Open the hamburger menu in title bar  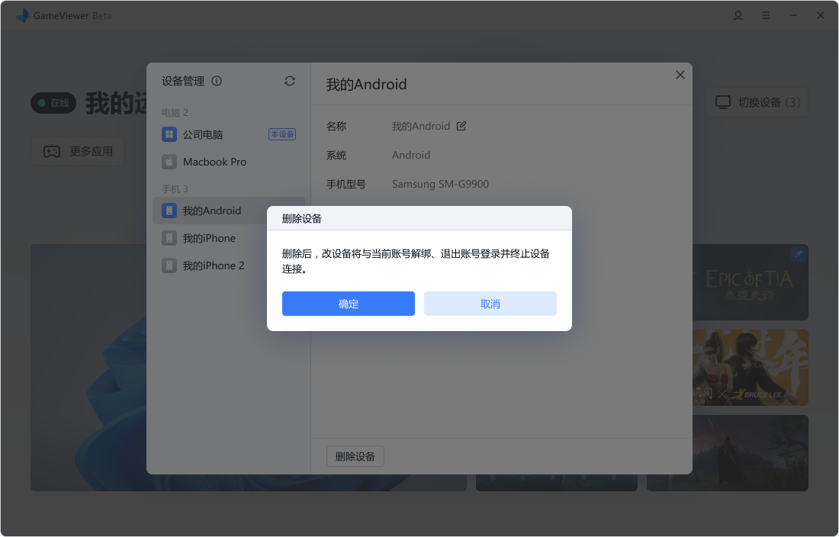click(x=765, y=15)
